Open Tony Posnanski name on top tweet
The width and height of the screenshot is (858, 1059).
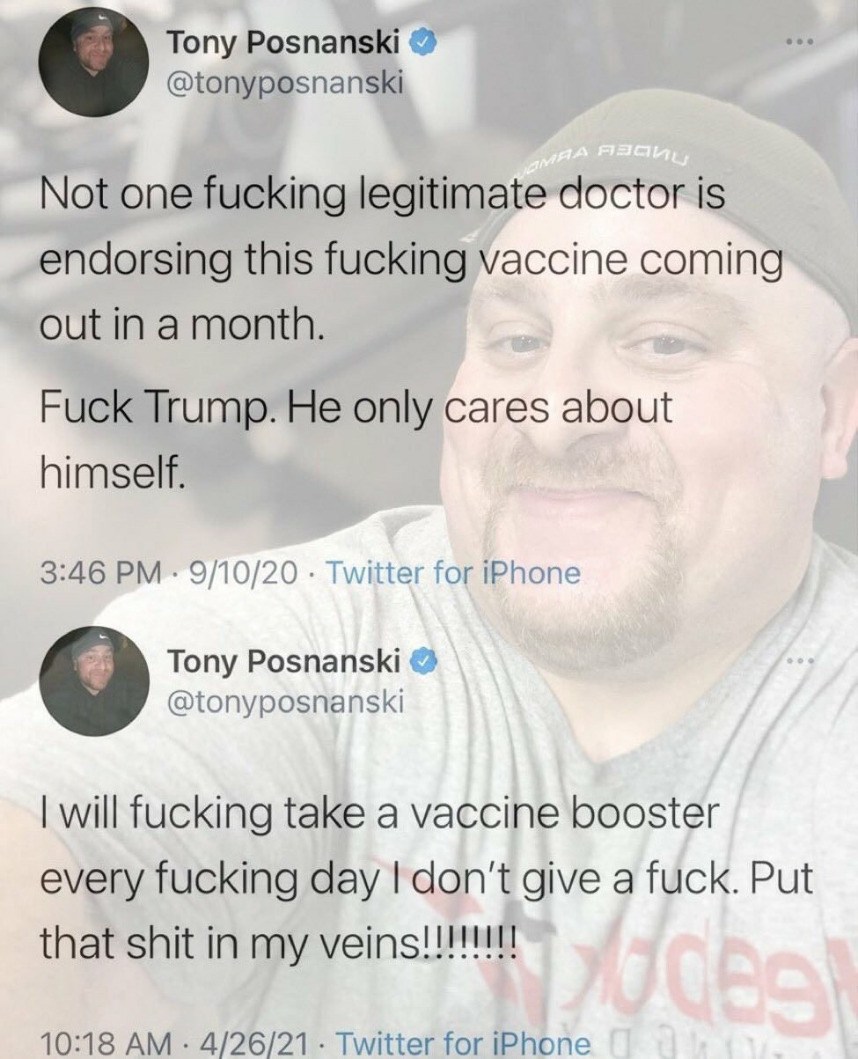click(x=282, y=40)
